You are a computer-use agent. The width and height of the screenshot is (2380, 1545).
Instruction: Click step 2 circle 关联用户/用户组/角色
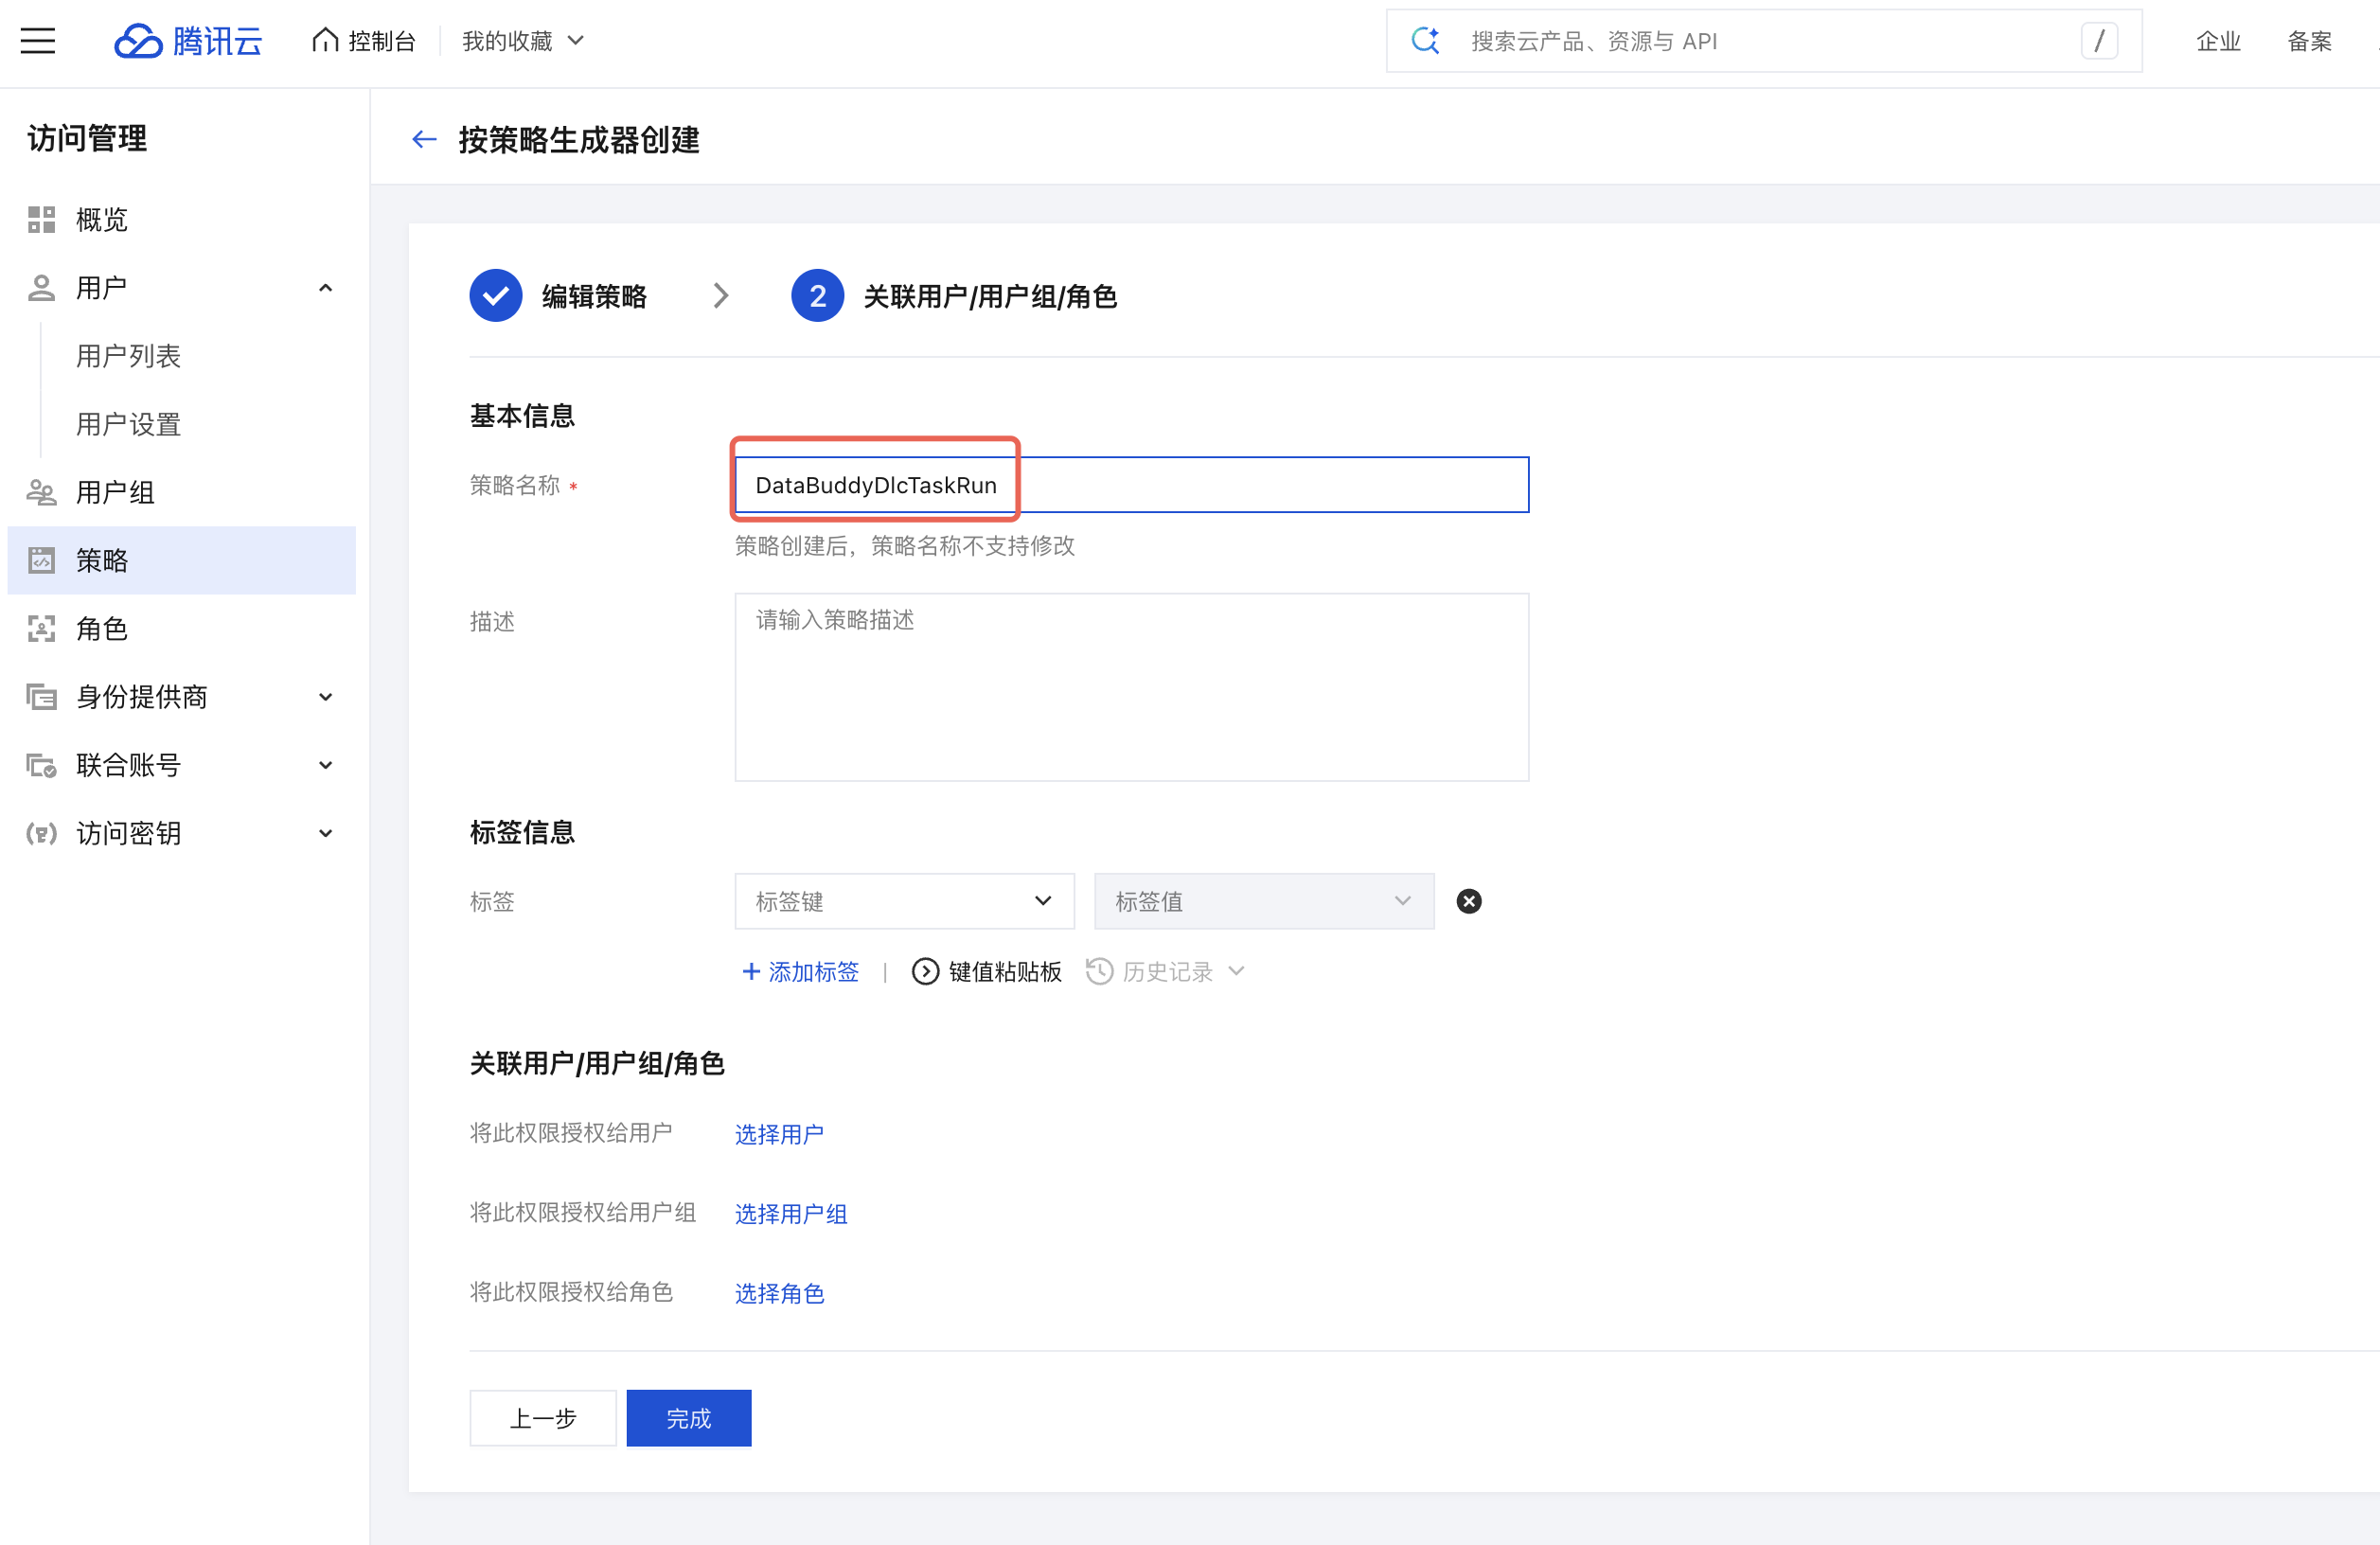(x=817, y=296)
